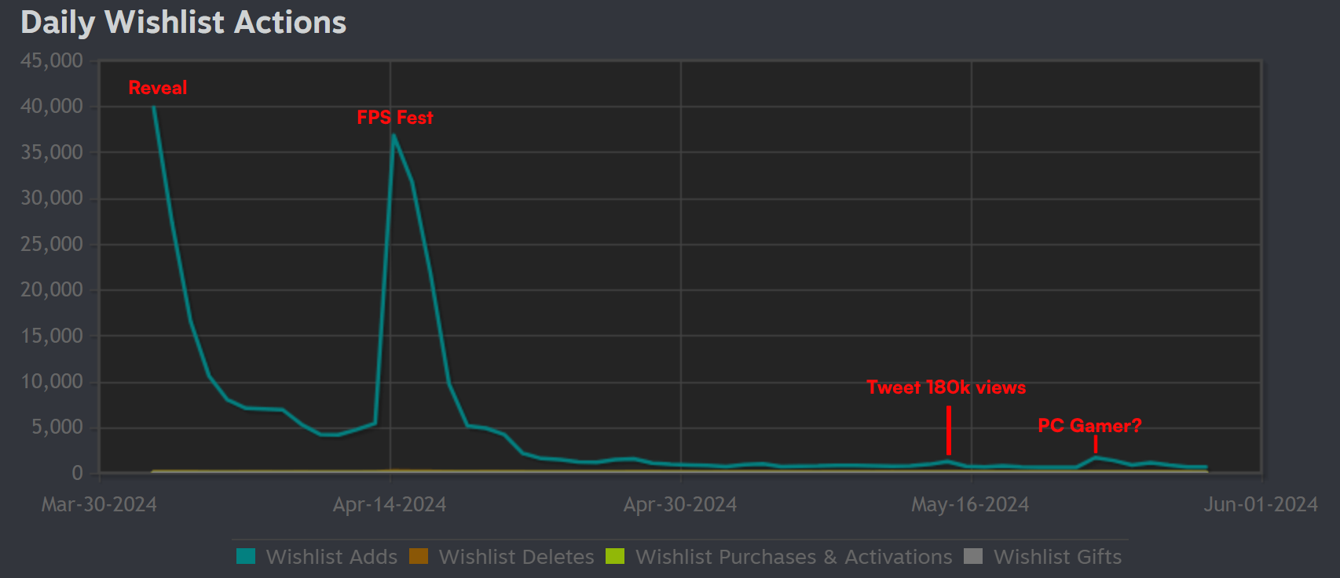The image size is (1340, 578).
Task: Click the short red marker under PC Gamer?
Action: [1096, 445]
